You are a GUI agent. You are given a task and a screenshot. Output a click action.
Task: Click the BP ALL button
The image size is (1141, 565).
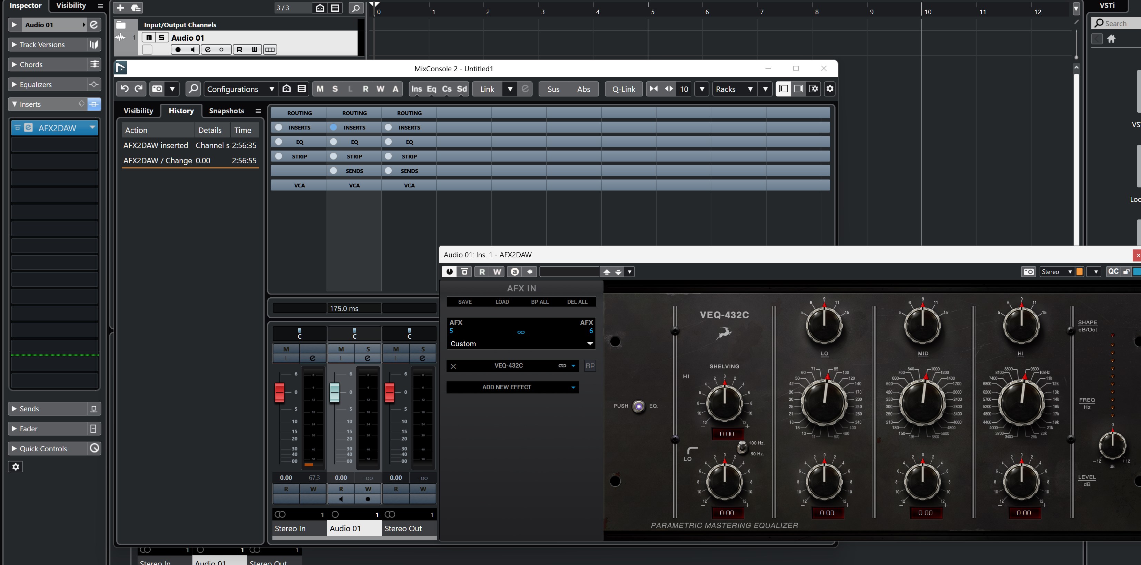[540, 302]
